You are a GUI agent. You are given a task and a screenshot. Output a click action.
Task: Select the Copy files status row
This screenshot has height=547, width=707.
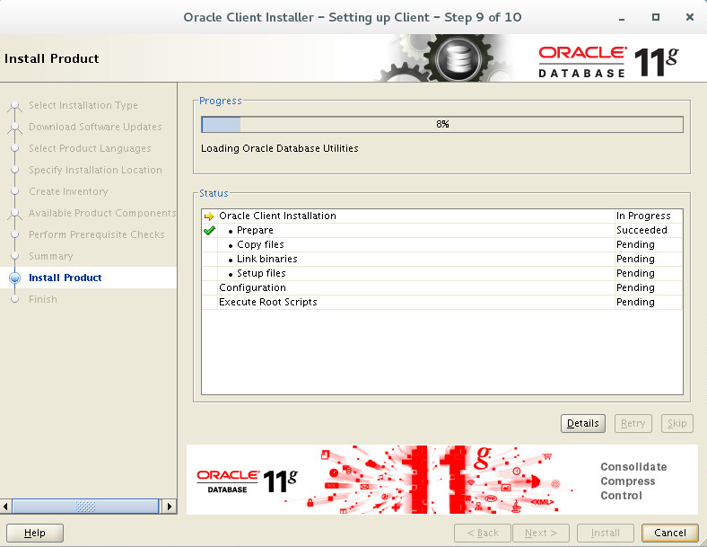tap(442, 245)
